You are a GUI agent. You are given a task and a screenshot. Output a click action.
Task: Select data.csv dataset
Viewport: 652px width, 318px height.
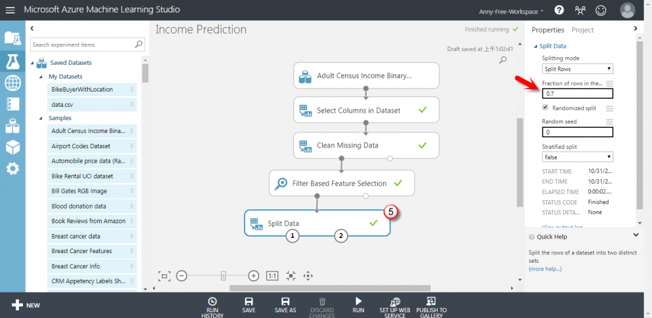click(92, 104)
